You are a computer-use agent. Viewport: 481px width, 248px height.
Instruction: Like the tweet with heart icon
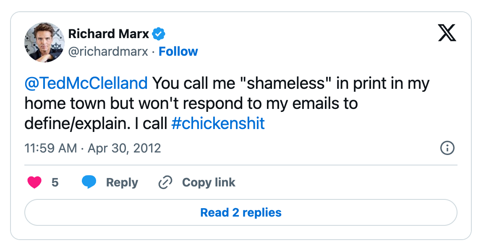[x=34, y=183]
